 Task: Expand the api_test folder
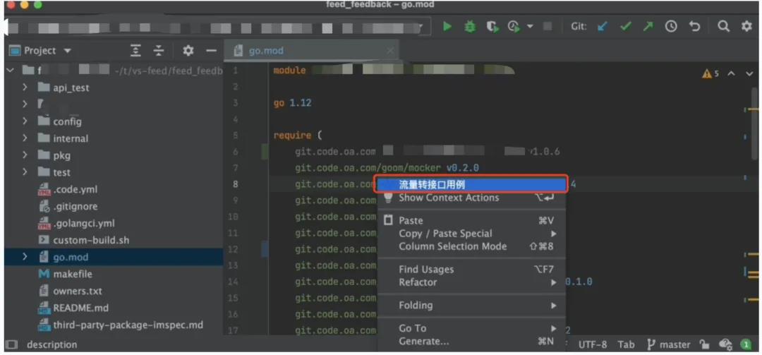pos(25,88)
